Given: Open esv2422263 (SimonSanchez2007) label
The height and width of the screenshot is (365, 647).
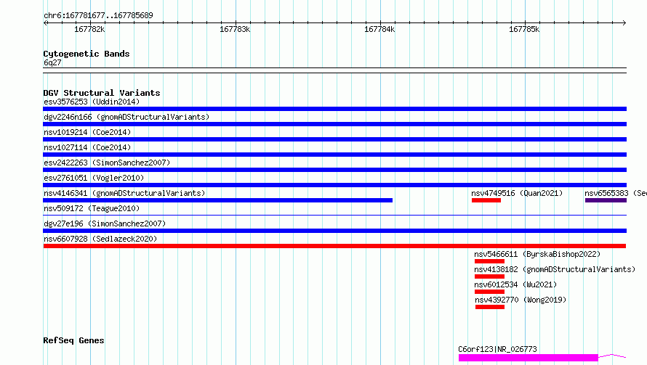Looking at the screenshot, I should click(x=107, y=163).
